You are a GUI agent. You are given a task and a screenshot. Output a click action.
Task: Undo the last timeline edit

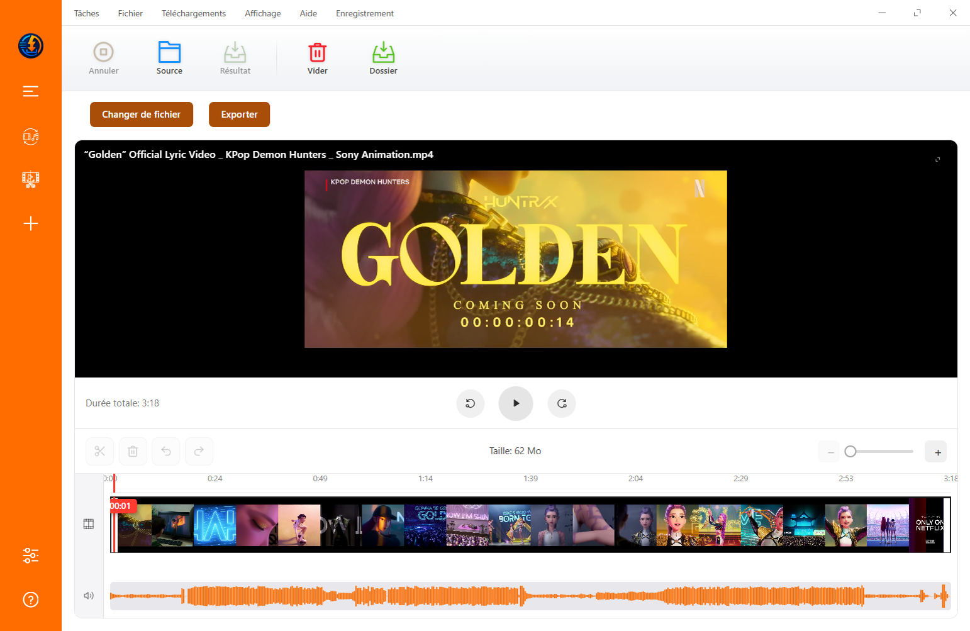tap(166, 451)
